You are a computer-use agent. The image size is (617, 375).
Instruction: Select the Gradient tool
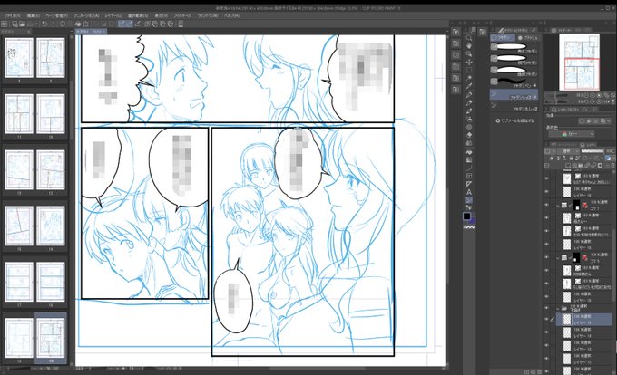469,159
